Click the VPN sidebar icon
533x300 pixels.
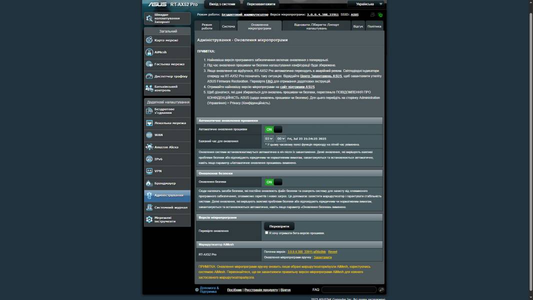[149, 171]
